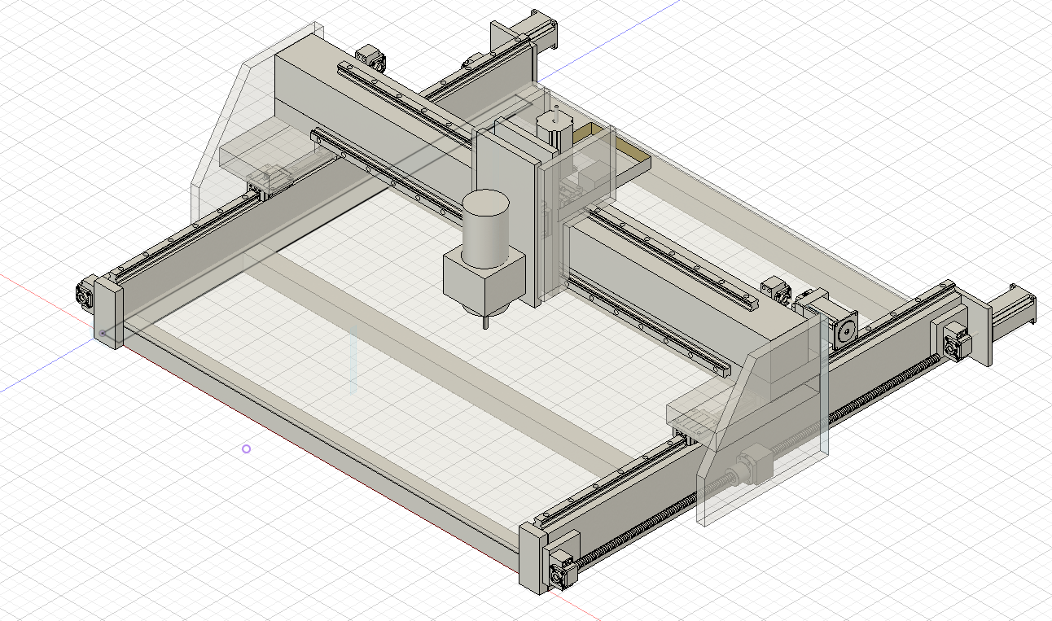Select the purple sketch point circle
Screen dimensions: 1052x621
(x=246, y=448)
